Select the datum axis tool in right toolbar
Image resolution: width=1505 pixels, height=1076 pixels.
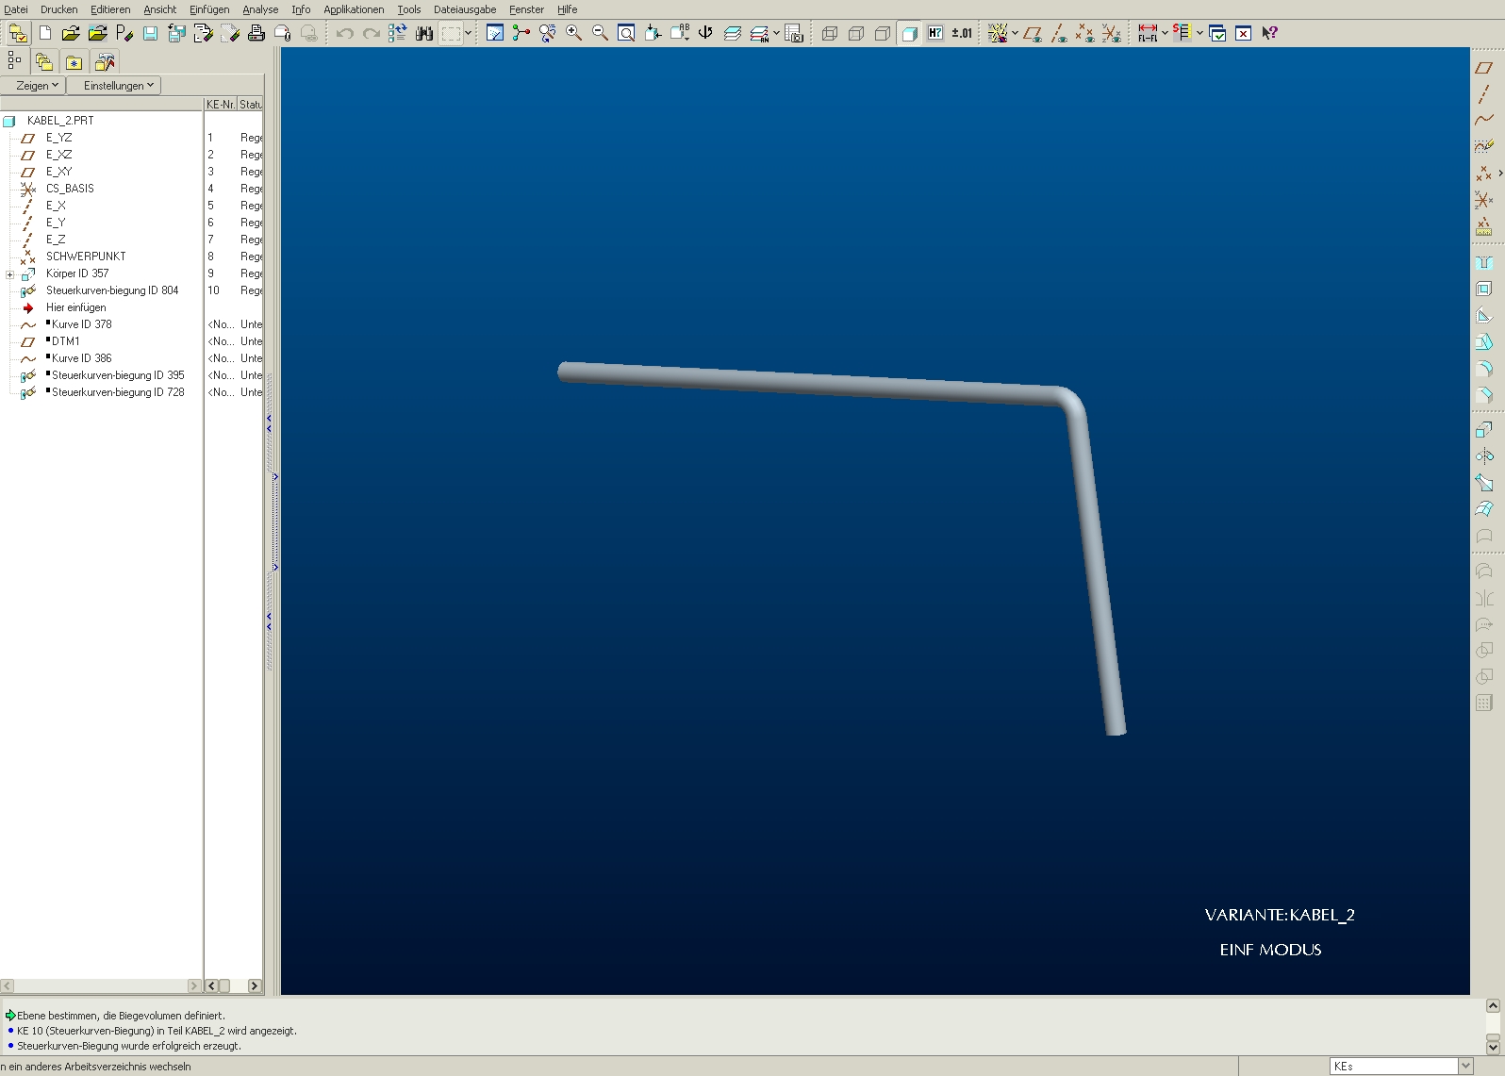tap(1484, 93)
